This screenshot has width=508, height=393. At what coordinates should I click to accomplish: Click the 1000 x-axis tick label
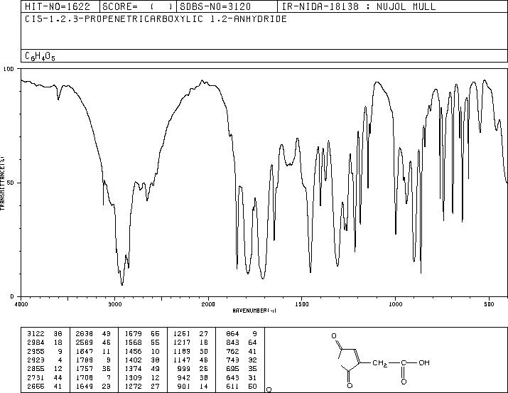click(396, 304)
